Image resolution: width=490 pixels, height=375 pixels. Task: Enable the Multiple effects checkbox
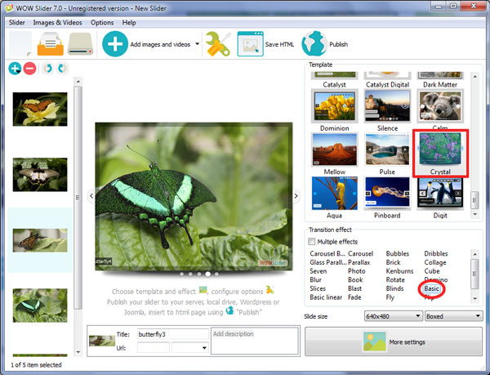coord(312,242)
